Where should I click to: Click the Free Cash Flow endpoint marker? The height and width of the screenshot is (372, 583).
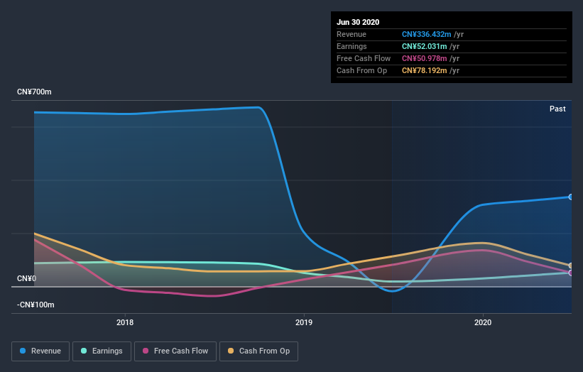coord(571,273)
